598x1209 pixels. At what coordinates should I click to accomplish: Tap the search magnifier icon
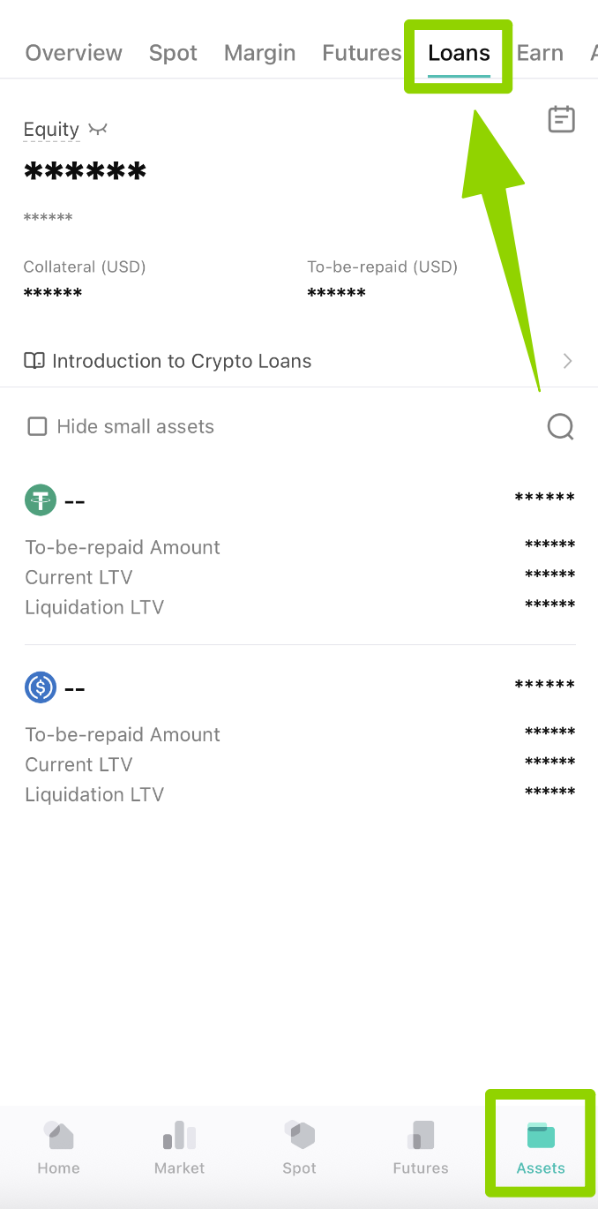pos(561,426)
